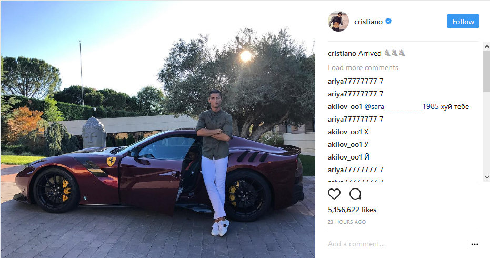
Task: Click the blue verified badge next to cristiano
Action: [x=388, y=21]
